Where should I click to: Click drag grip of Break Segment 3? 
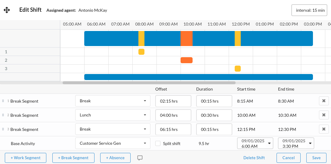click(x=3, y=129)
